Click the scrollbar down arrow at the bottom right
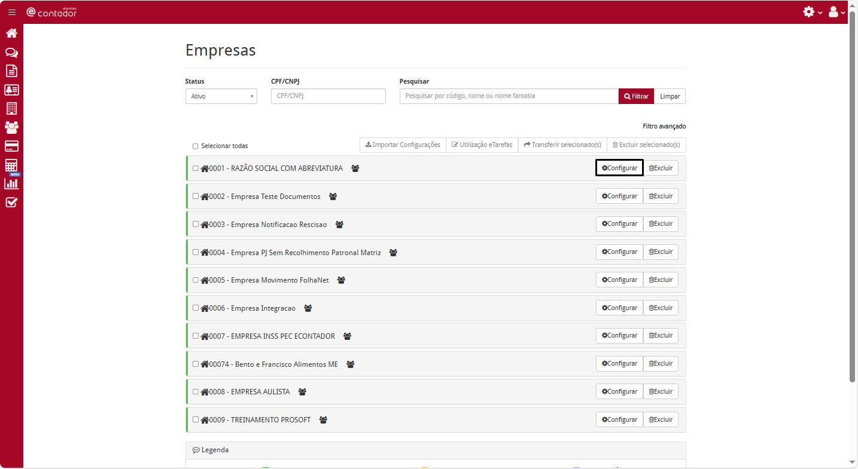The width and height of the screenshot is (858, 469). [853, 462]
